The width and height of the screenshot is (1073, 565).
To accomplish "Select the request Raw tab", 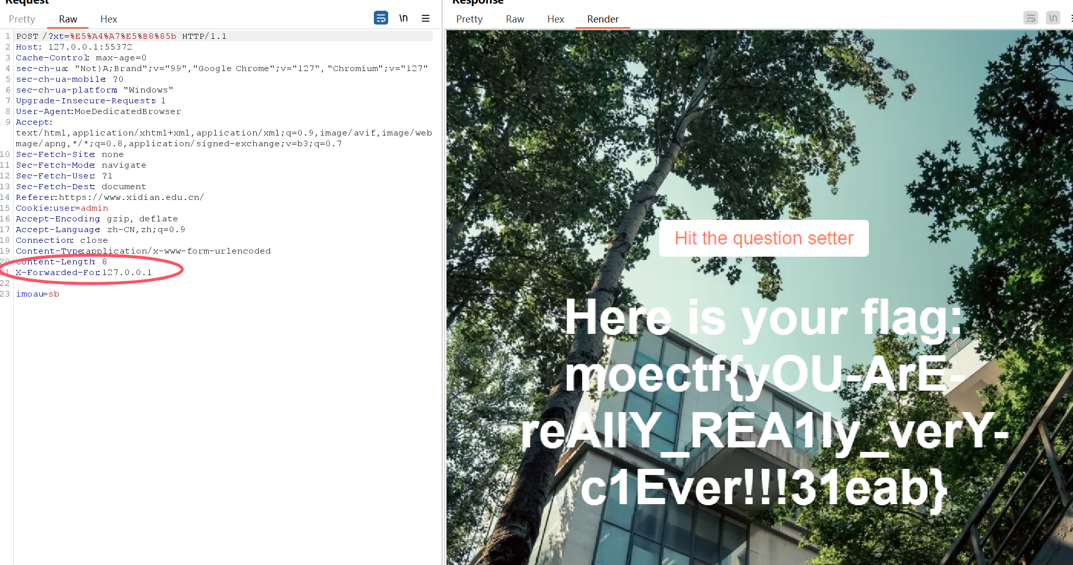I will point(68,19).
